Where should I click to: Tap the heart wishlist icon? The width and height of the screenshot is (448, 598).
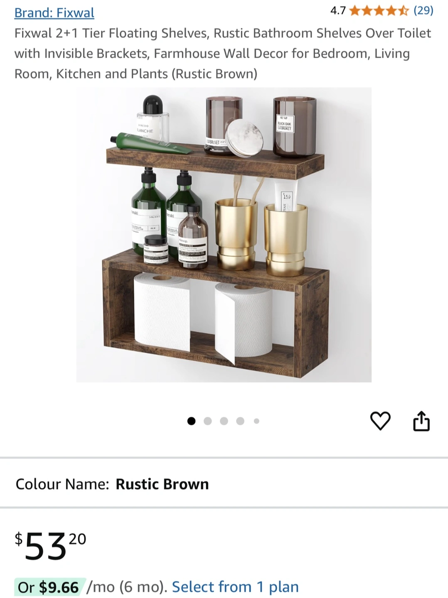pyautogui.click(x=380, y=421)
